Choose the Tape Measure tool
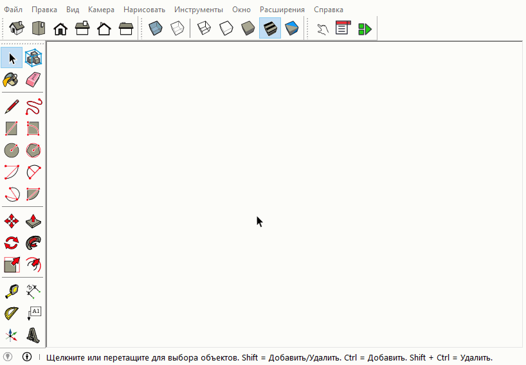 (x=12, y=292)
